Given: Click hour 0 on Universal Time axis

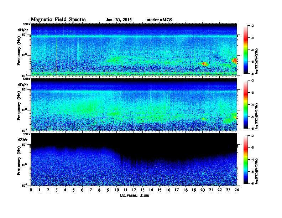Looking at the screenshot, I should point(31,190).
